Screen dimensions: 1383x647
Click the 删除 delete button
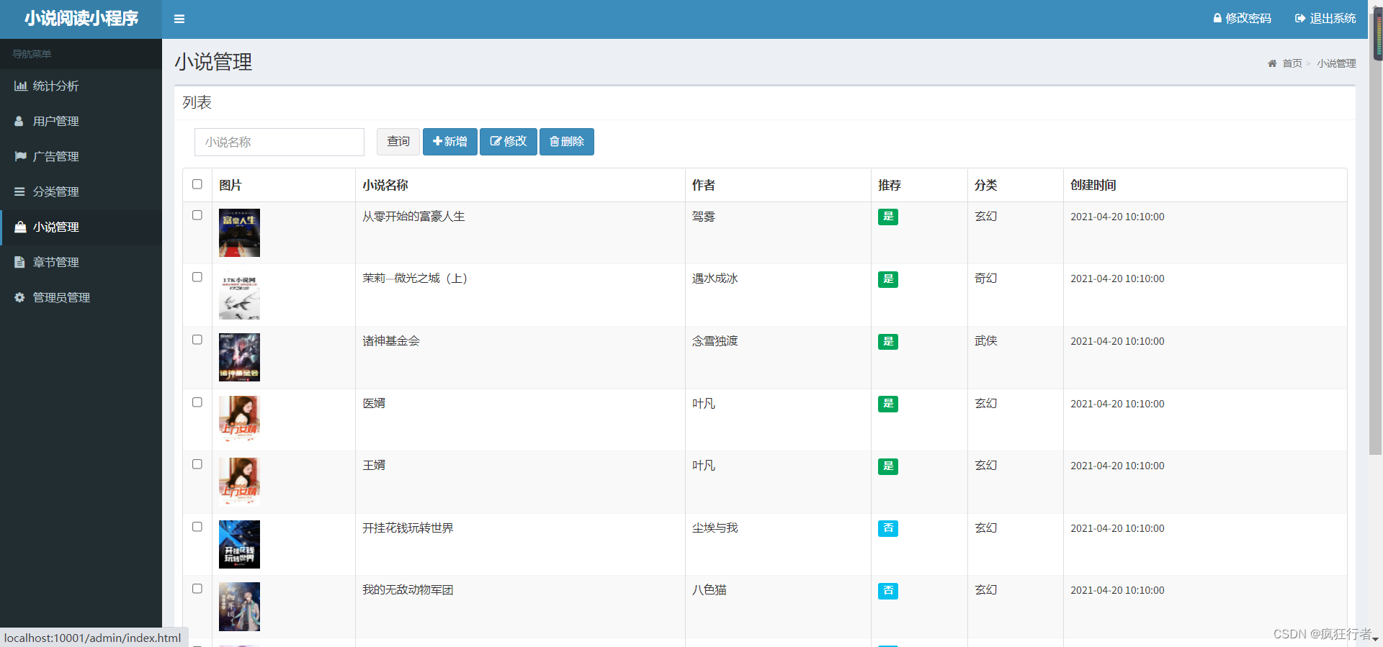click(x=567, y=142)
